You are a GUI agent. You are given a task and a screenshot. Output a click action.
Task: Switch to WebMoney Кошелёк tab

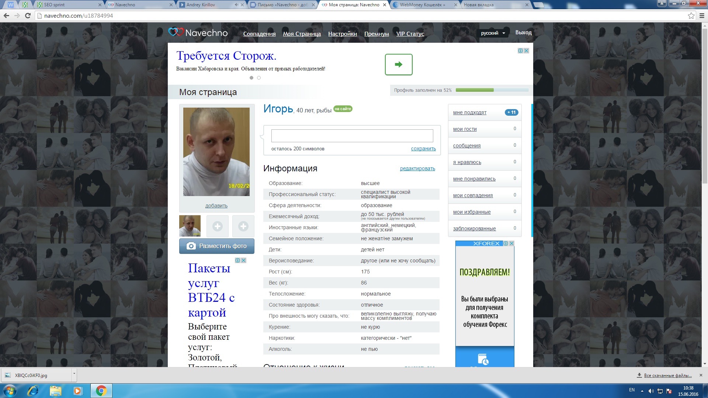tap(424, 5)
